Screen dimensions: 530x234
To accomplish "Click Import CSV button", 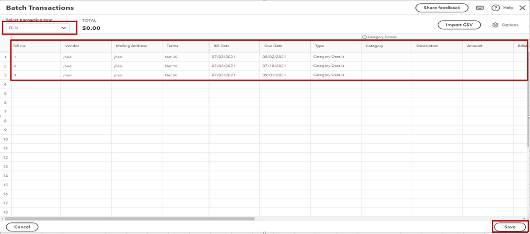I will point(459,25).
